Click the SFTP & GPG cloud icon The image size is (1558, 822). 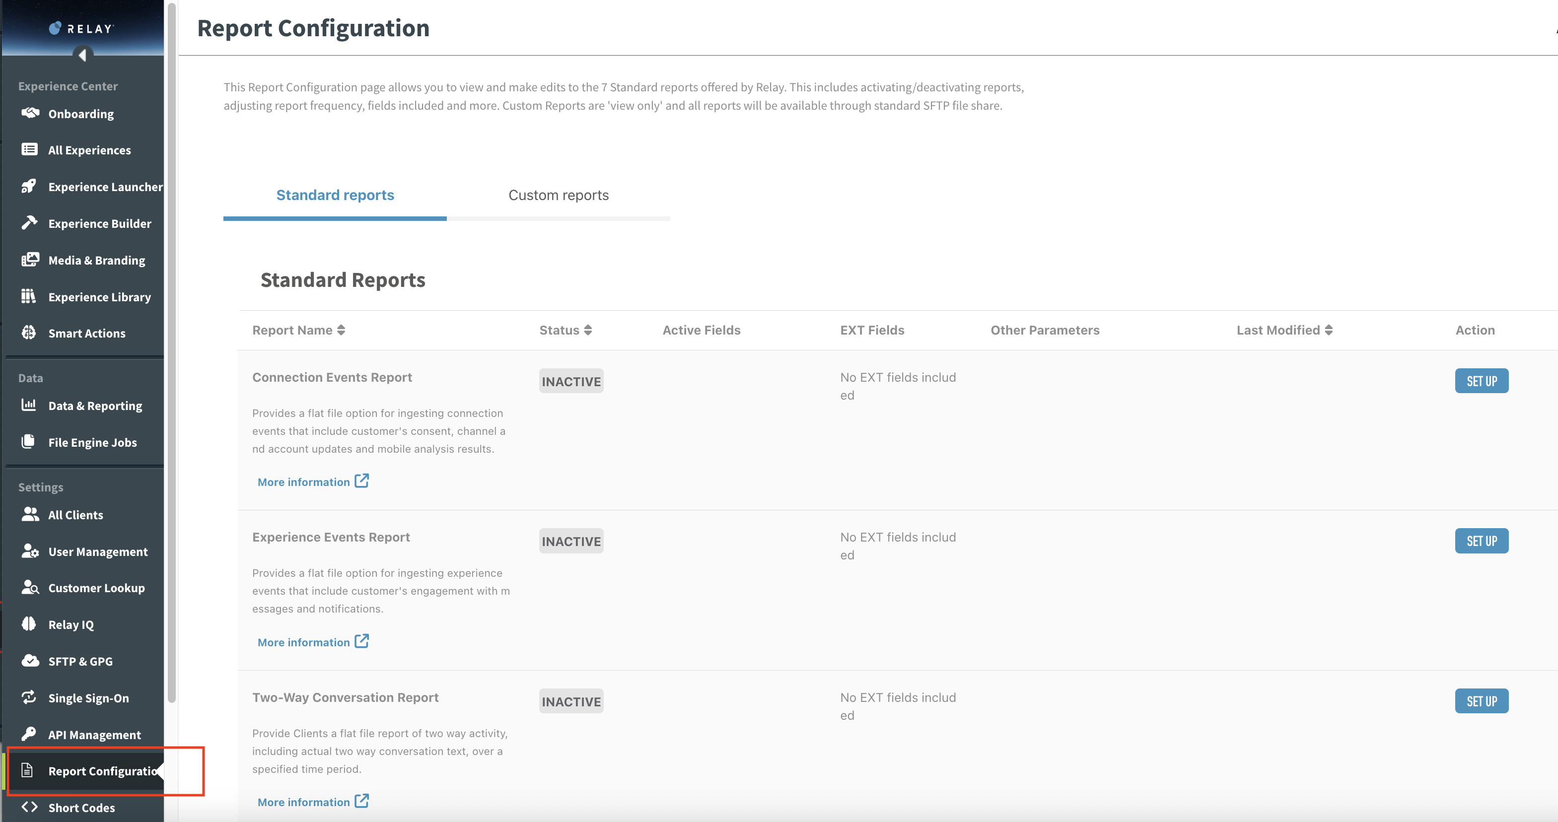[30, 661]
